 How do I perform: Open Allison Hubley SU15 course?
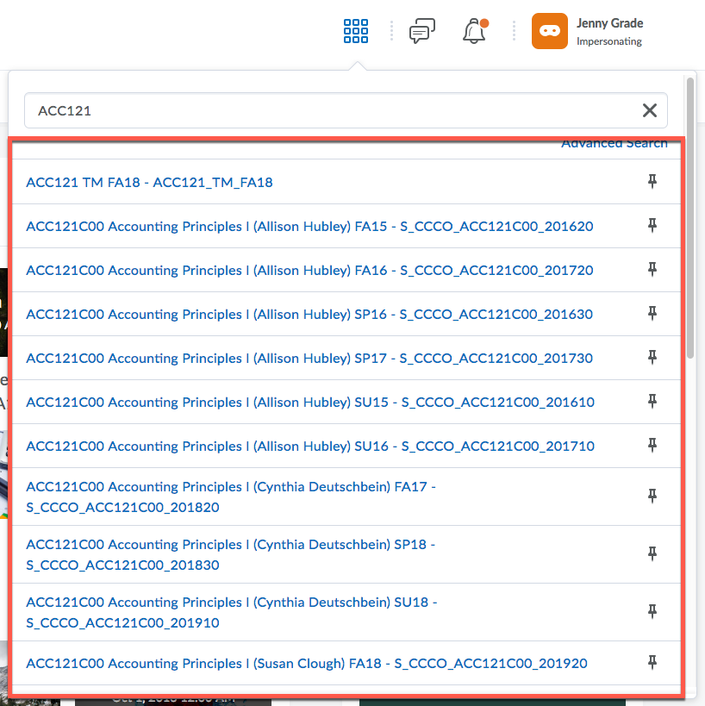[310, 402]
